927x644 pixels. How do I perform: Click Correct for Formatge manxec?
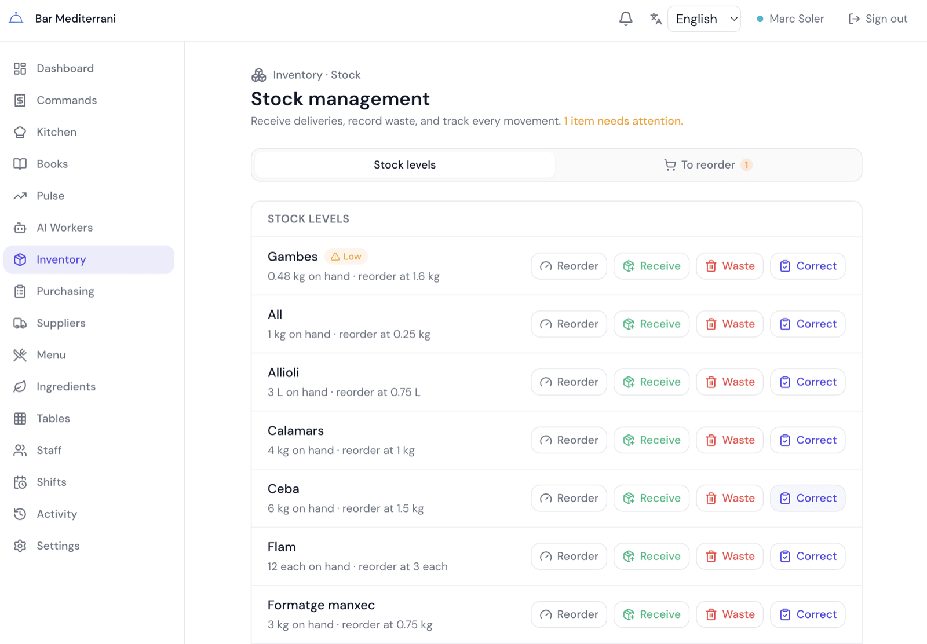tap(808, 614)
